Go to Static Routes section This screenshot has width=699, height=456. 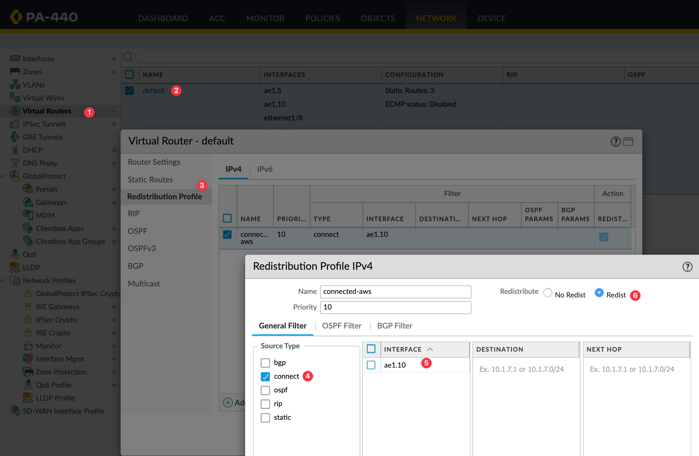150,180
